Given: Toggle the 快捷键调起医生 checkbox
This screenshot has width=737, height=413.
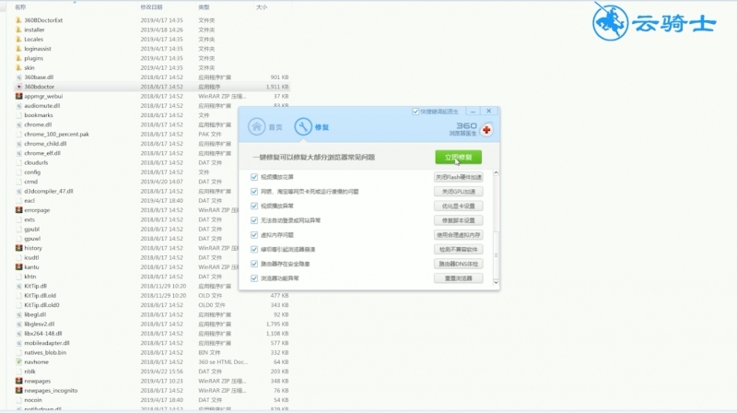Looking at the screenshot, I should pos(415,112).
